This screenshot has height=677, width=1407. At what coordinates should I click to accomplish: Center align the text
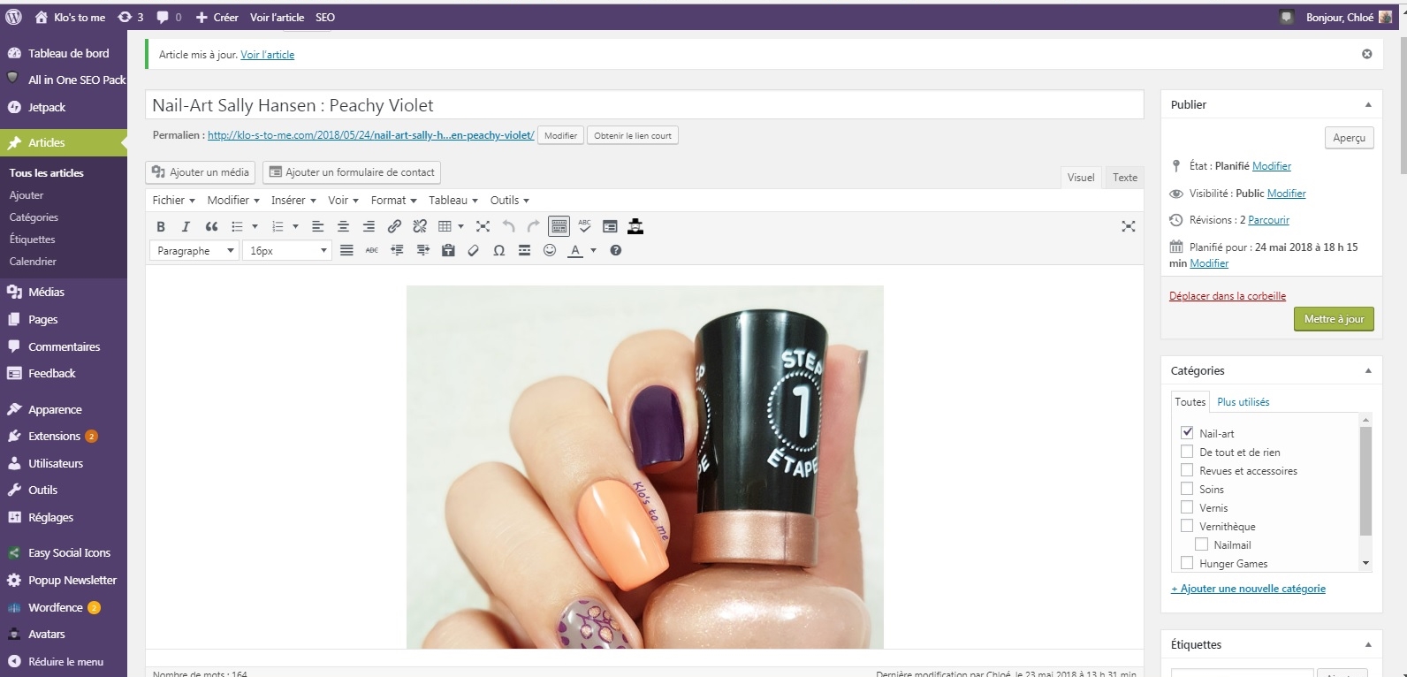pos(344,227)
